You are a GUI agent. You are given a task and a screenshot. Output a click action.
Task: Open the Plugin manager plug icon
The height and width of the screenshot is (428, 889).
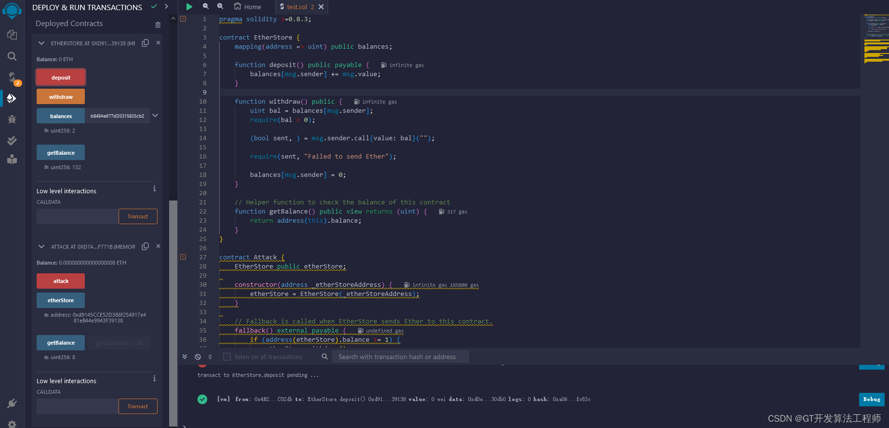point(12,403)
